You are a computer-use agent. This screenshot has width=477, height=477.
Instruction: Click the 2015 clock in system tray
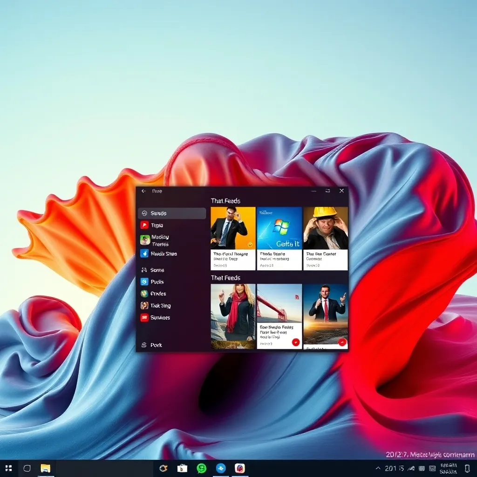pos(394,469)
